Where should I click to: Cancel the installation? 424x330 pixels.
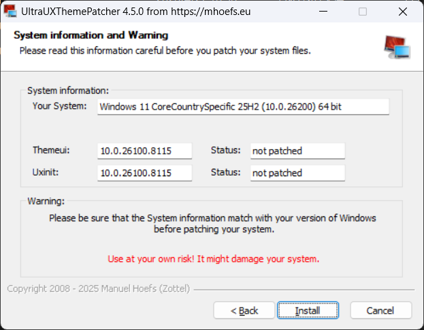[x=380, y=310]
